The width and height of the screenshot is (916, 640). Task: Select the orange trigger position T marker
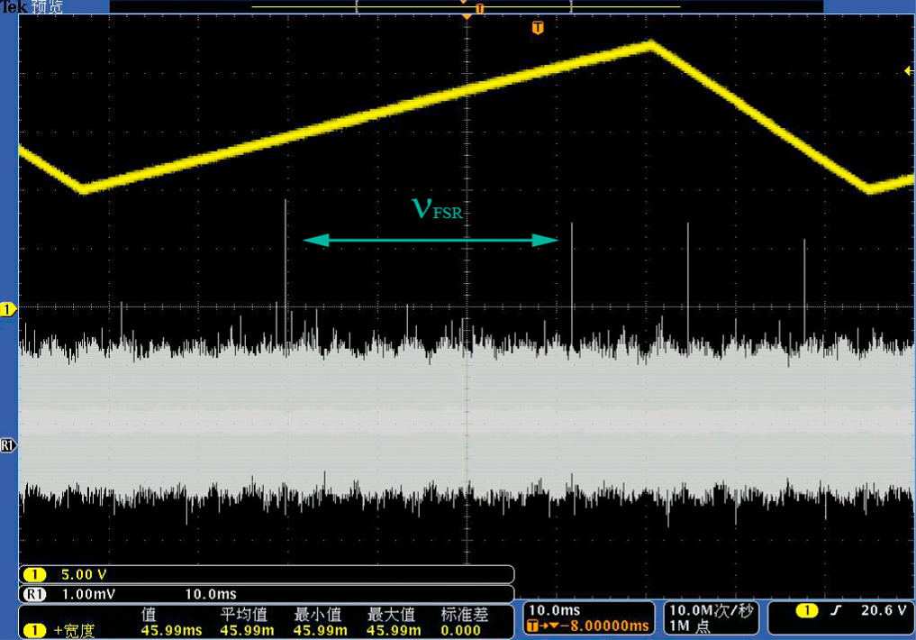tap(538, 28)
